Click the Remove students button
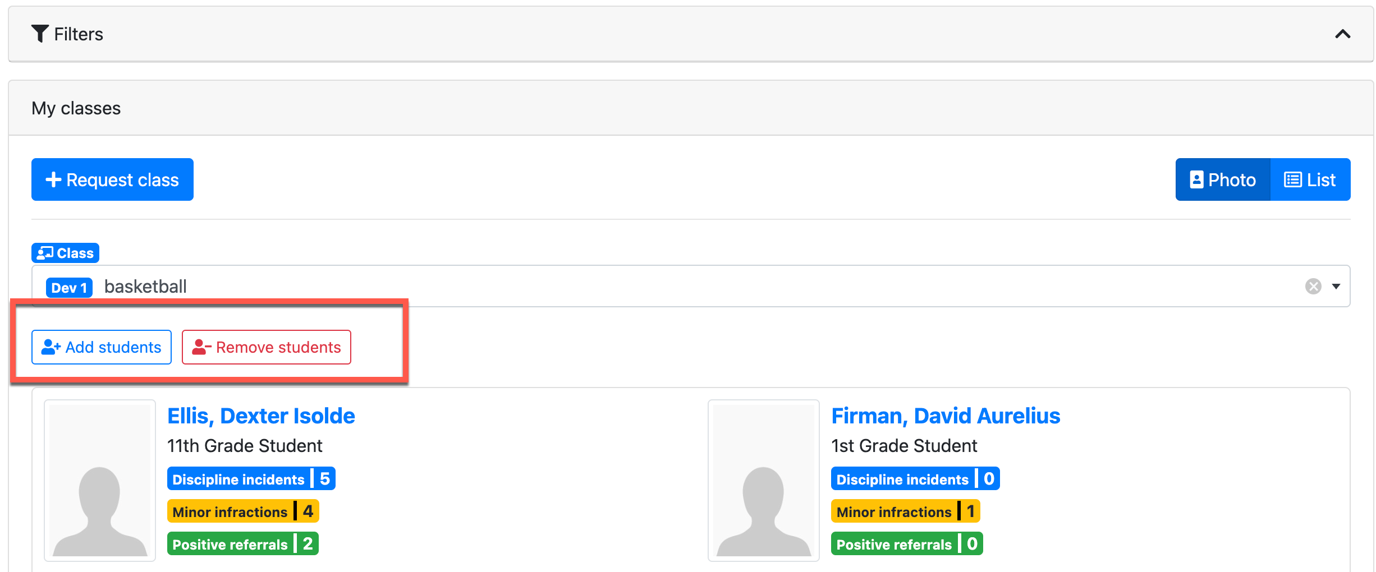Viewport: 1376px width, 572px height. point(267,347)
